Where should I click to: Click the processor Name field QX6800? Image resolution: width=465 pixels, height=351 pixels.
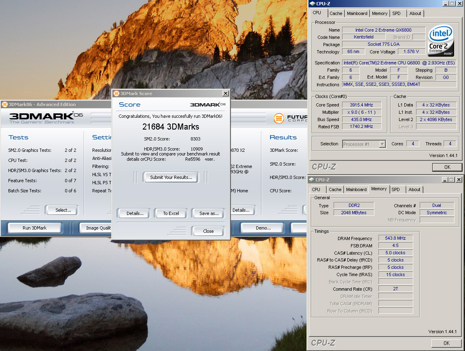[x=383, y=30]
